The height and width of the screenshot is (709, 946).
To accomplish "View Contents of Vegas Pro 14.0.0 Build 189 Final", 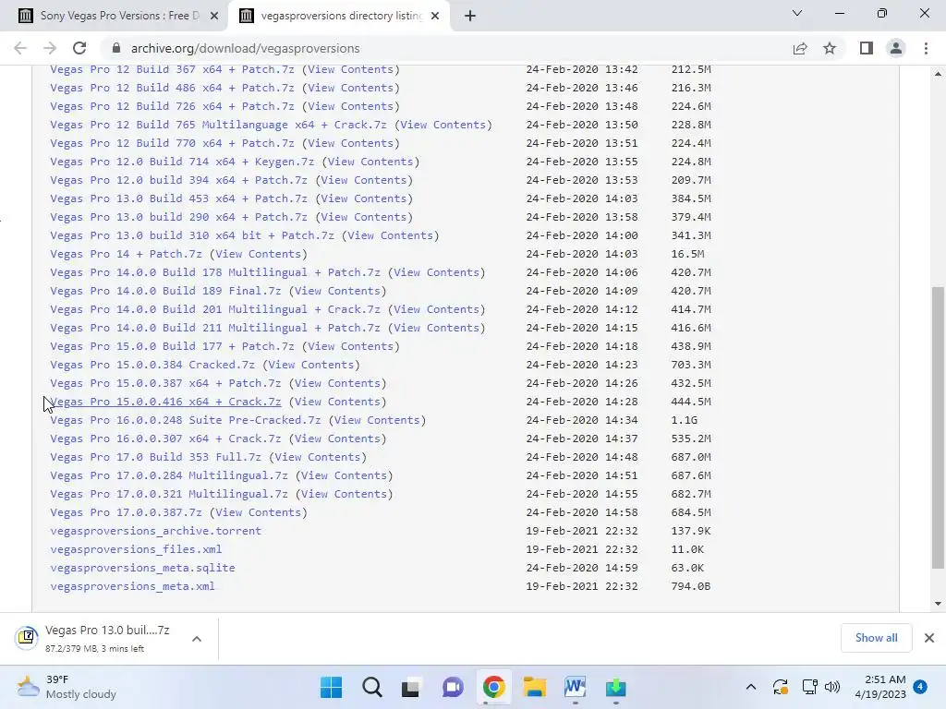I will tap(338, 291).
